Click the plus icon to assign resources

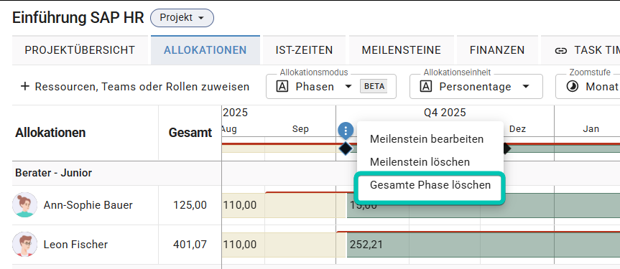coord(25,87)
